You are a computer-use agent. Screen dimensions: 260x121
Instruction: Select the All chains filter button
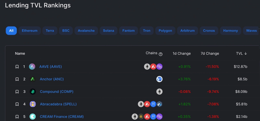pos(11,31)
